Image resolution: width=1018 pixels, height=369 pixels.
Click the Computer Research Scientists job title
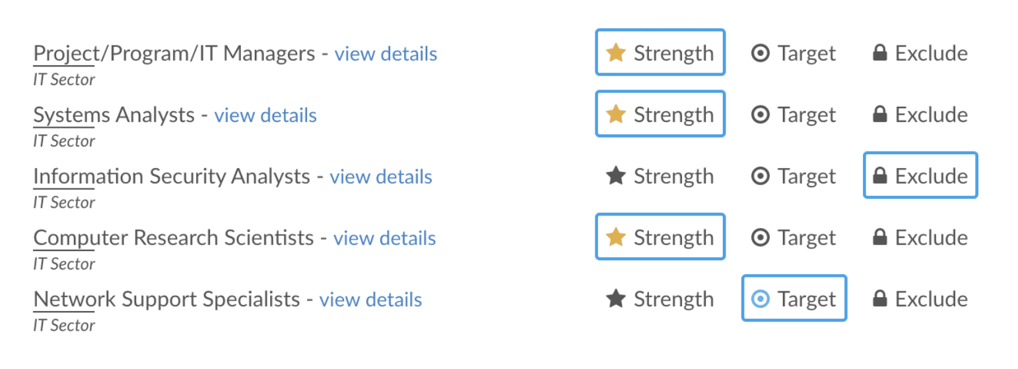coord(174,237)
